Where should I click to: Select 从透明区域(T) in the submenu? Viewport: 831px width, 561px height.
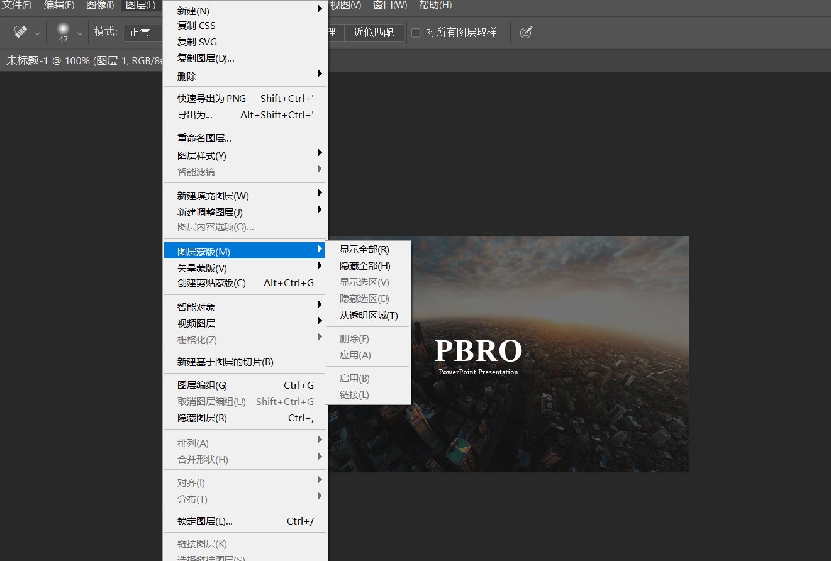tap(368, 315)
